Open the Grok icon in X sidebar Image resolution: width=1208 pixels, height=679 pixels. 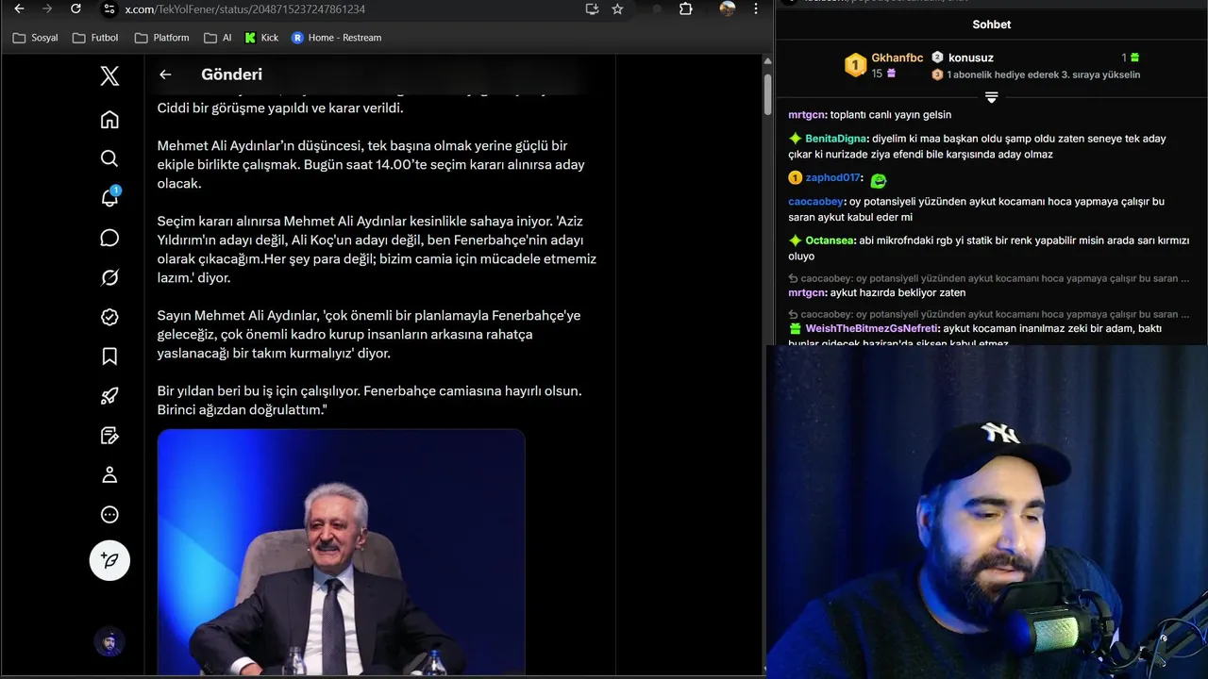pyautogui.click(x=109, y=277)
